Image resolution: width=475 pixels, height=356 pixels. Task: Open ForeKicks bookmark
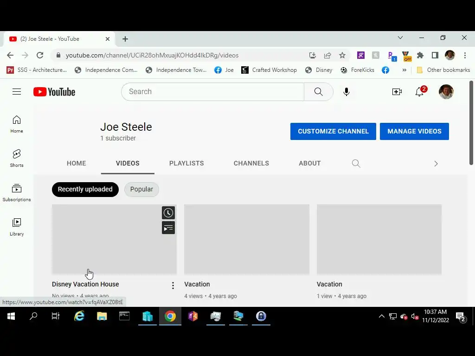[x=358, y=70]
